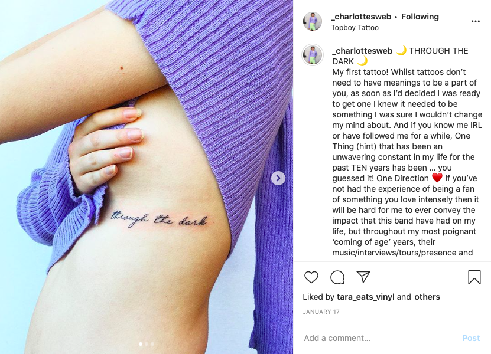Open the three-dot more options menu
491x354 pixels.
[x=476, y=21]
